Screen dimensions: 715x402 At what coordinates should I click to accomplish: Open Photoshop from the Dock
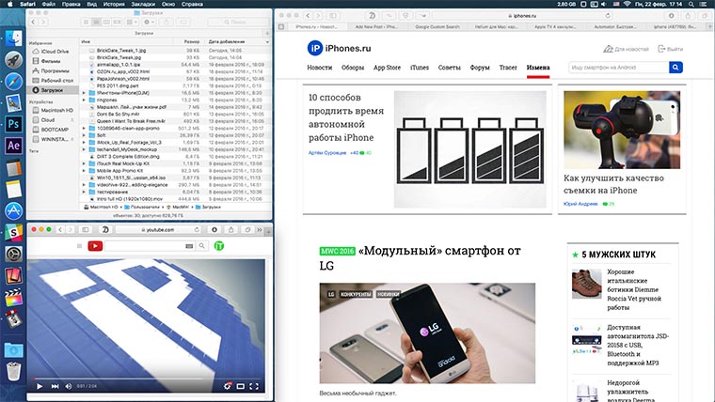click(x=13, y=124)
